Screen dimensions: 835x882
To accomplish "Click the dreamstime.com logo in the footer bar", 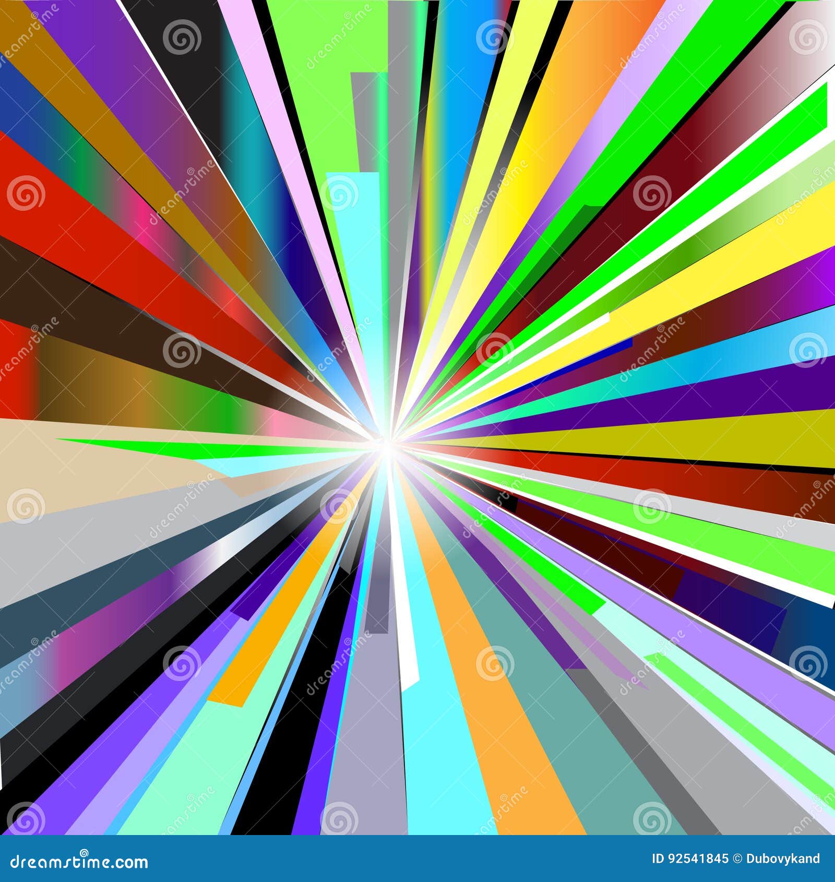I will 78,862.
